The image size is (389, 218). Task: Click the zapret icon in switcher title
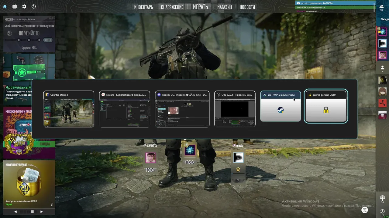click(x=310, y=95)
